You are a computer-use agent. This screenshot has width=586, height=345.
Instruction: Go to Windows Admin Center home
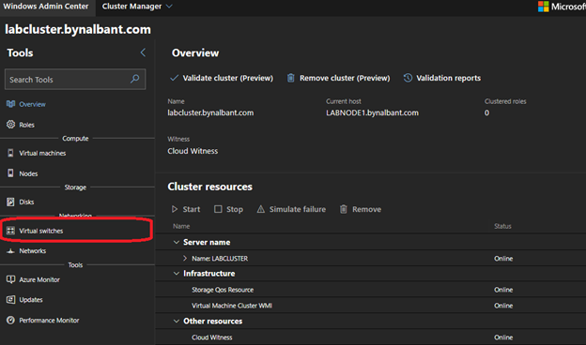[x=46, y=7]
